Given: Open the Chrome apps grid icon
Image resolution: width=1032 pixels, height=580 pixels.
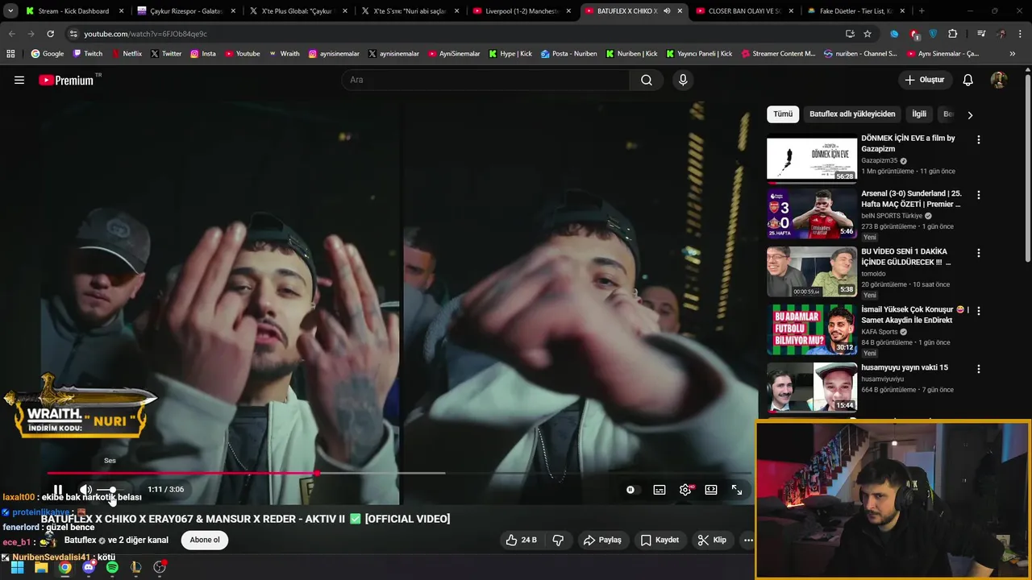Looking at the screenshot, I should tap(10, 54).
